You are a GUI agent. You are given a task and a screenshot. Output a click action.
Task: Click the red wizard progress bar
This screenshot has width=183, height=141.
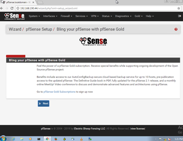16,56
